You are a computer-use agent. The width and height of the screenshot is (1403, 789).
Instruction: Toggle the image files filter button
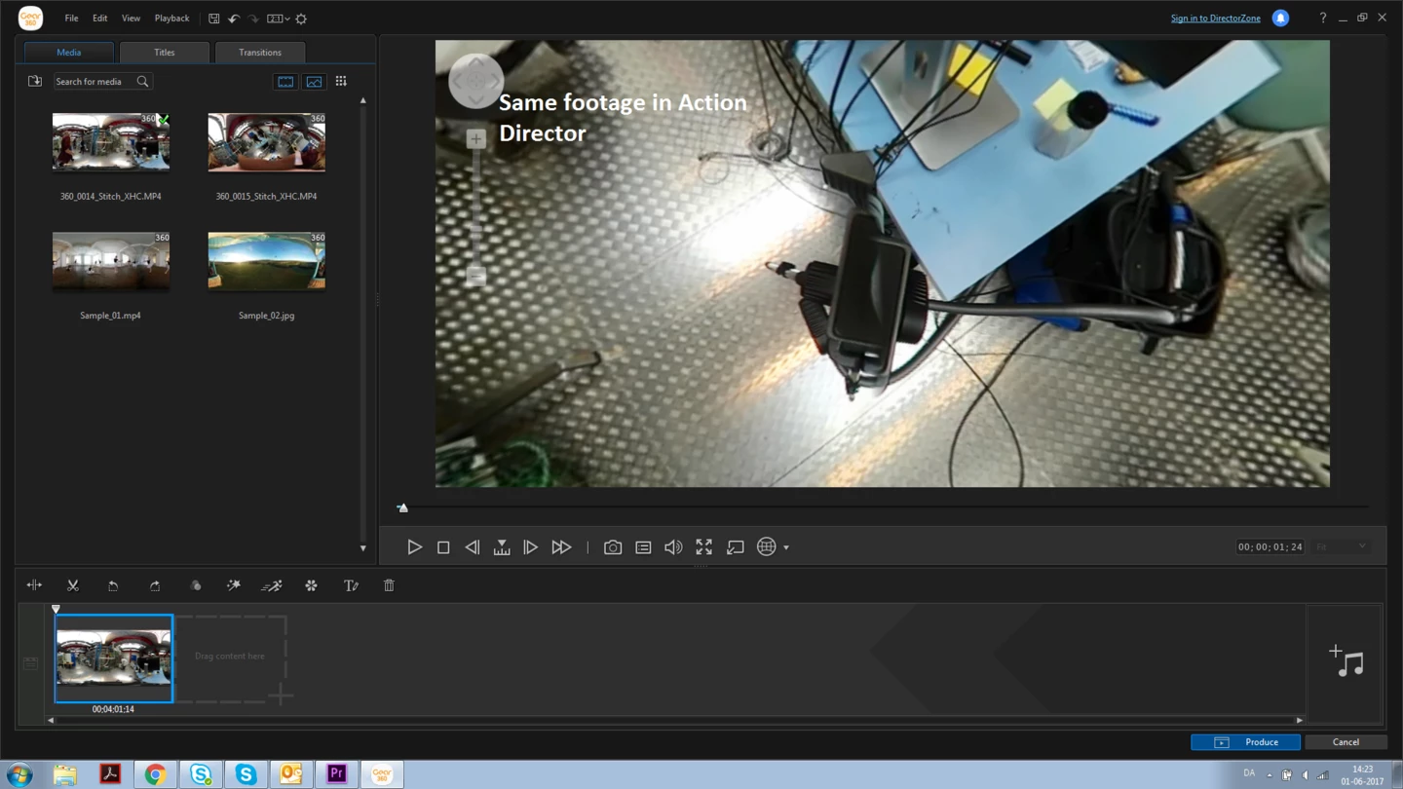(x=314, y=82)
